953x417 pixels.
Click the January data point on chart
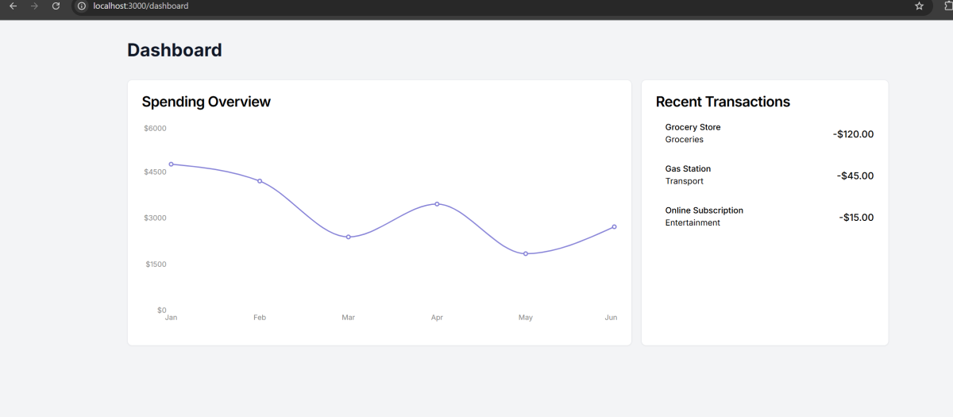pyautogui.click(x=171, y=164)
